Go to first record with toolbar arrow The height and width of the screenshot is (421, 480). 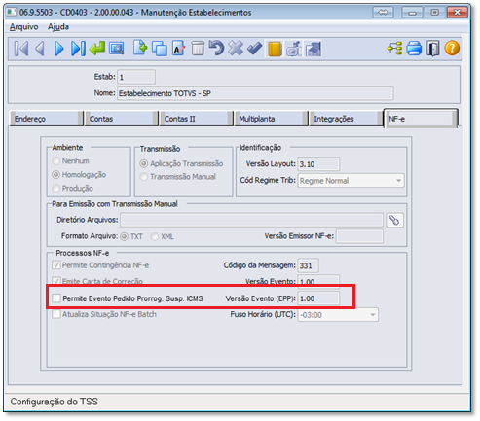coord(21,49)
